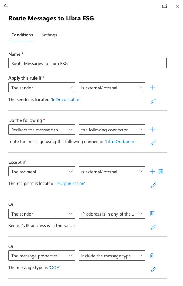Edit the LibraOutbound connector action
183x286 pixels.
point(154,143)
